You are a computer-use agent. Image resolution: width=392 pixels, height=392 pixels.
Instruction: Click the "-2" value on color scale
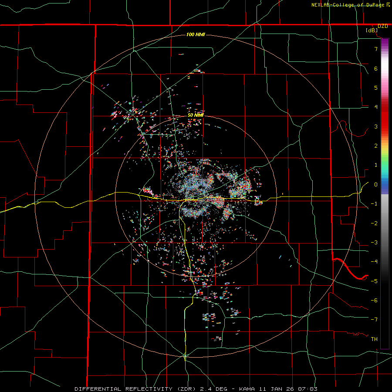coord(374,223)
